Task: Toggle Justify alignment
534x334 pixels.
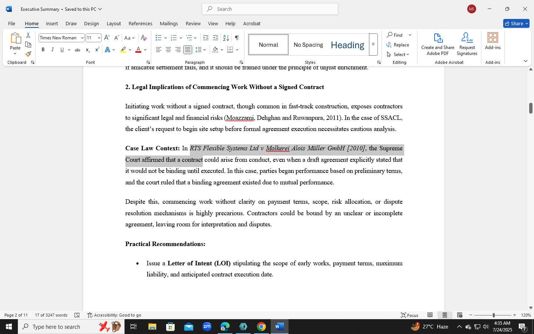Action: 188,50
